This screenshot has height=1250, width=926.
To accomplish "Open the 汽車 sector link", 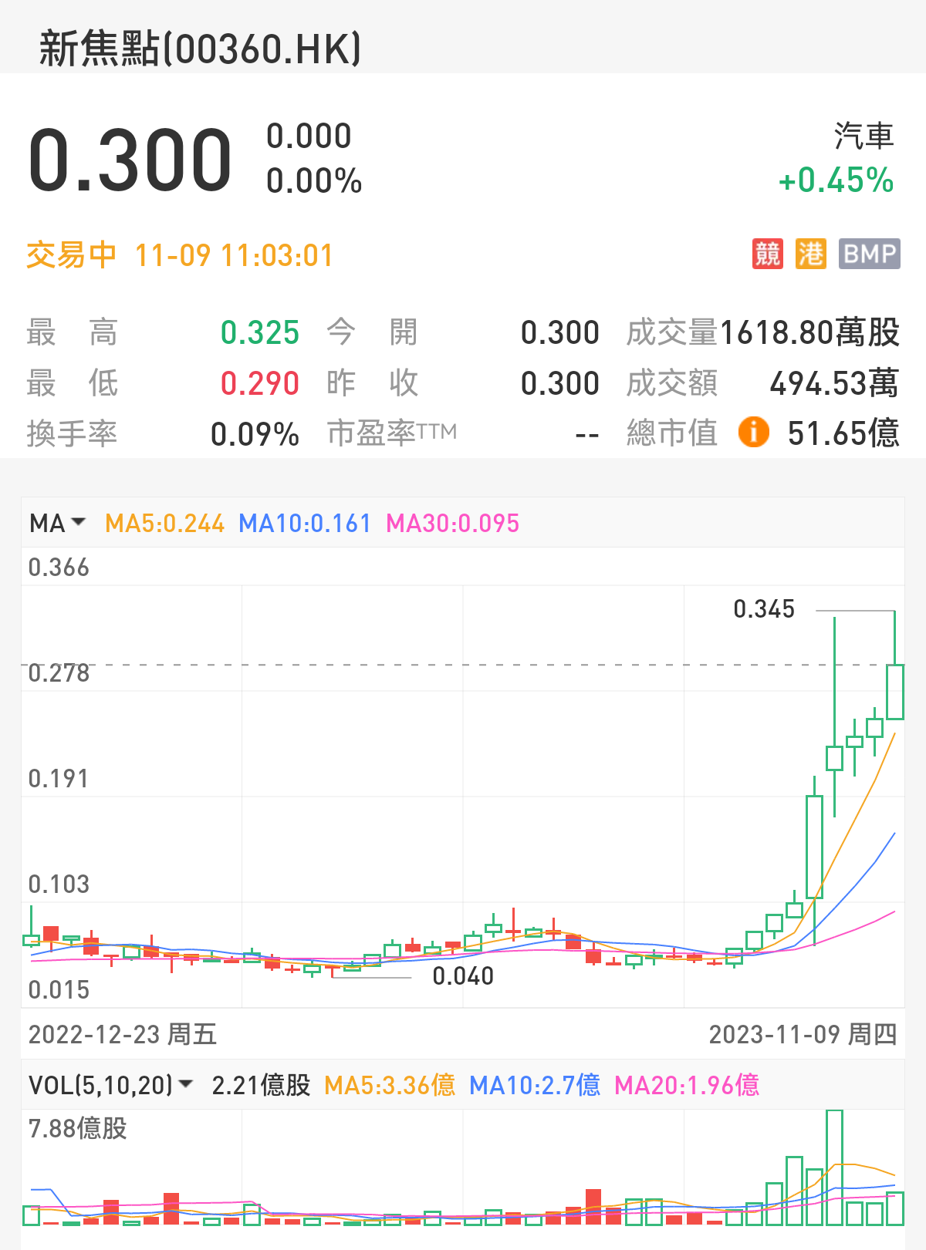I will (863, 136).
